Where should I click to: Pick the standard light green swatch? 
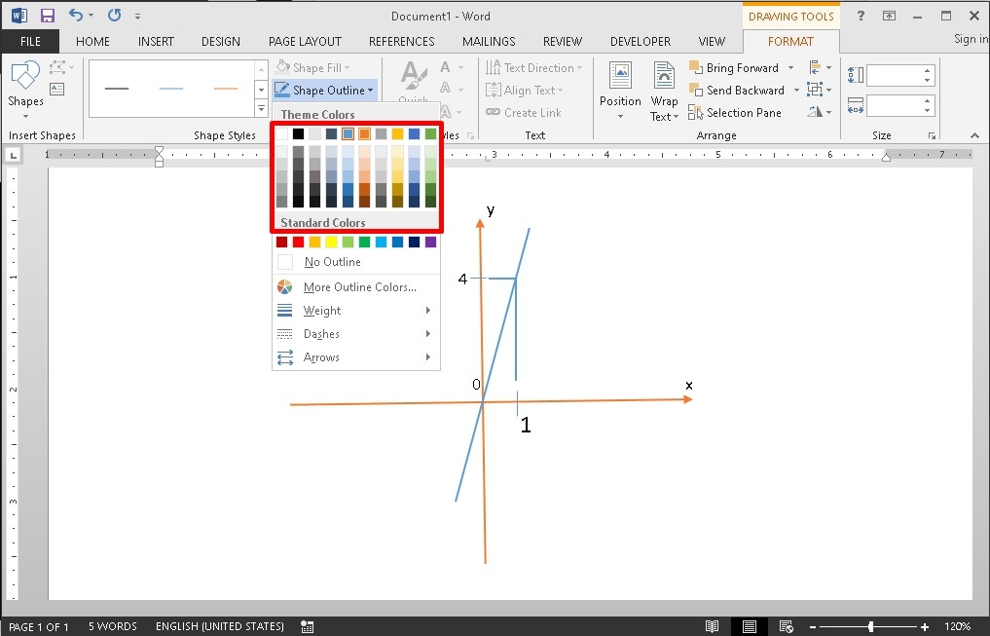[348, 242]
